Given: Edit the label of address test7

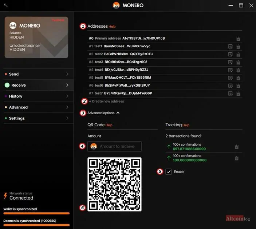Looking at the screenshot, I should pyautogui.click(x=231, y=94).
